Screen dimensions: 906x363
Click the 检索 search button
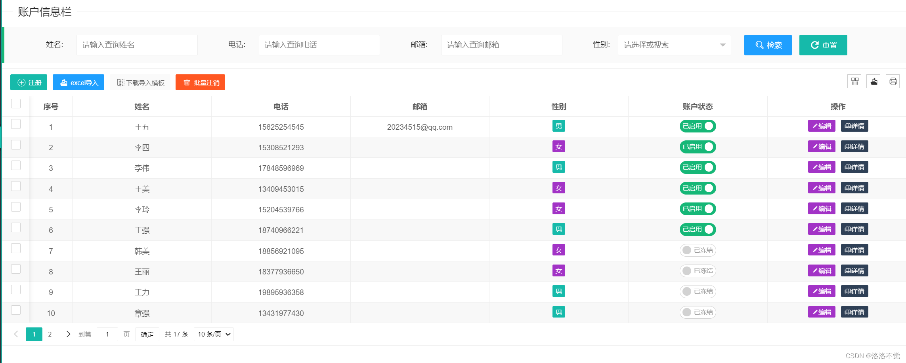[768, 45]
